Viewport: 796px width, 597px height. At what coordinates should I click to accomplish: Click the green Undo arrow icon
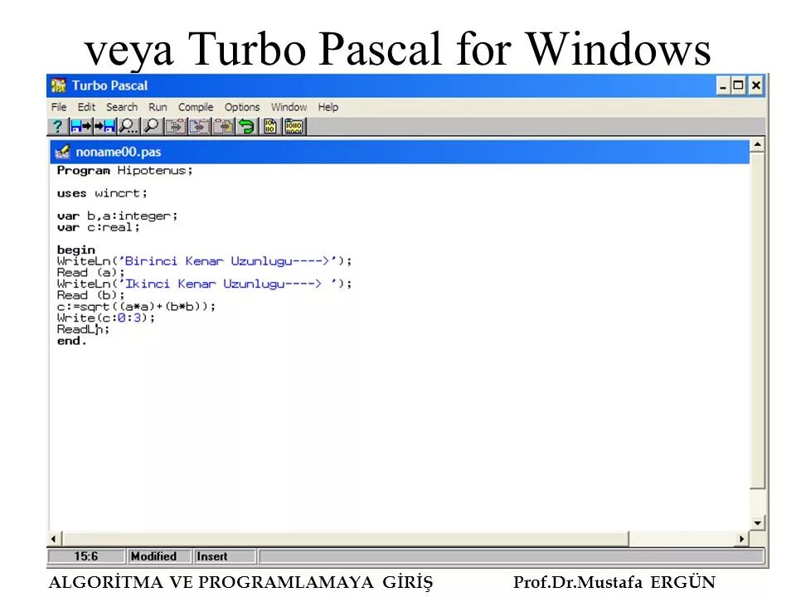[247, 126]
